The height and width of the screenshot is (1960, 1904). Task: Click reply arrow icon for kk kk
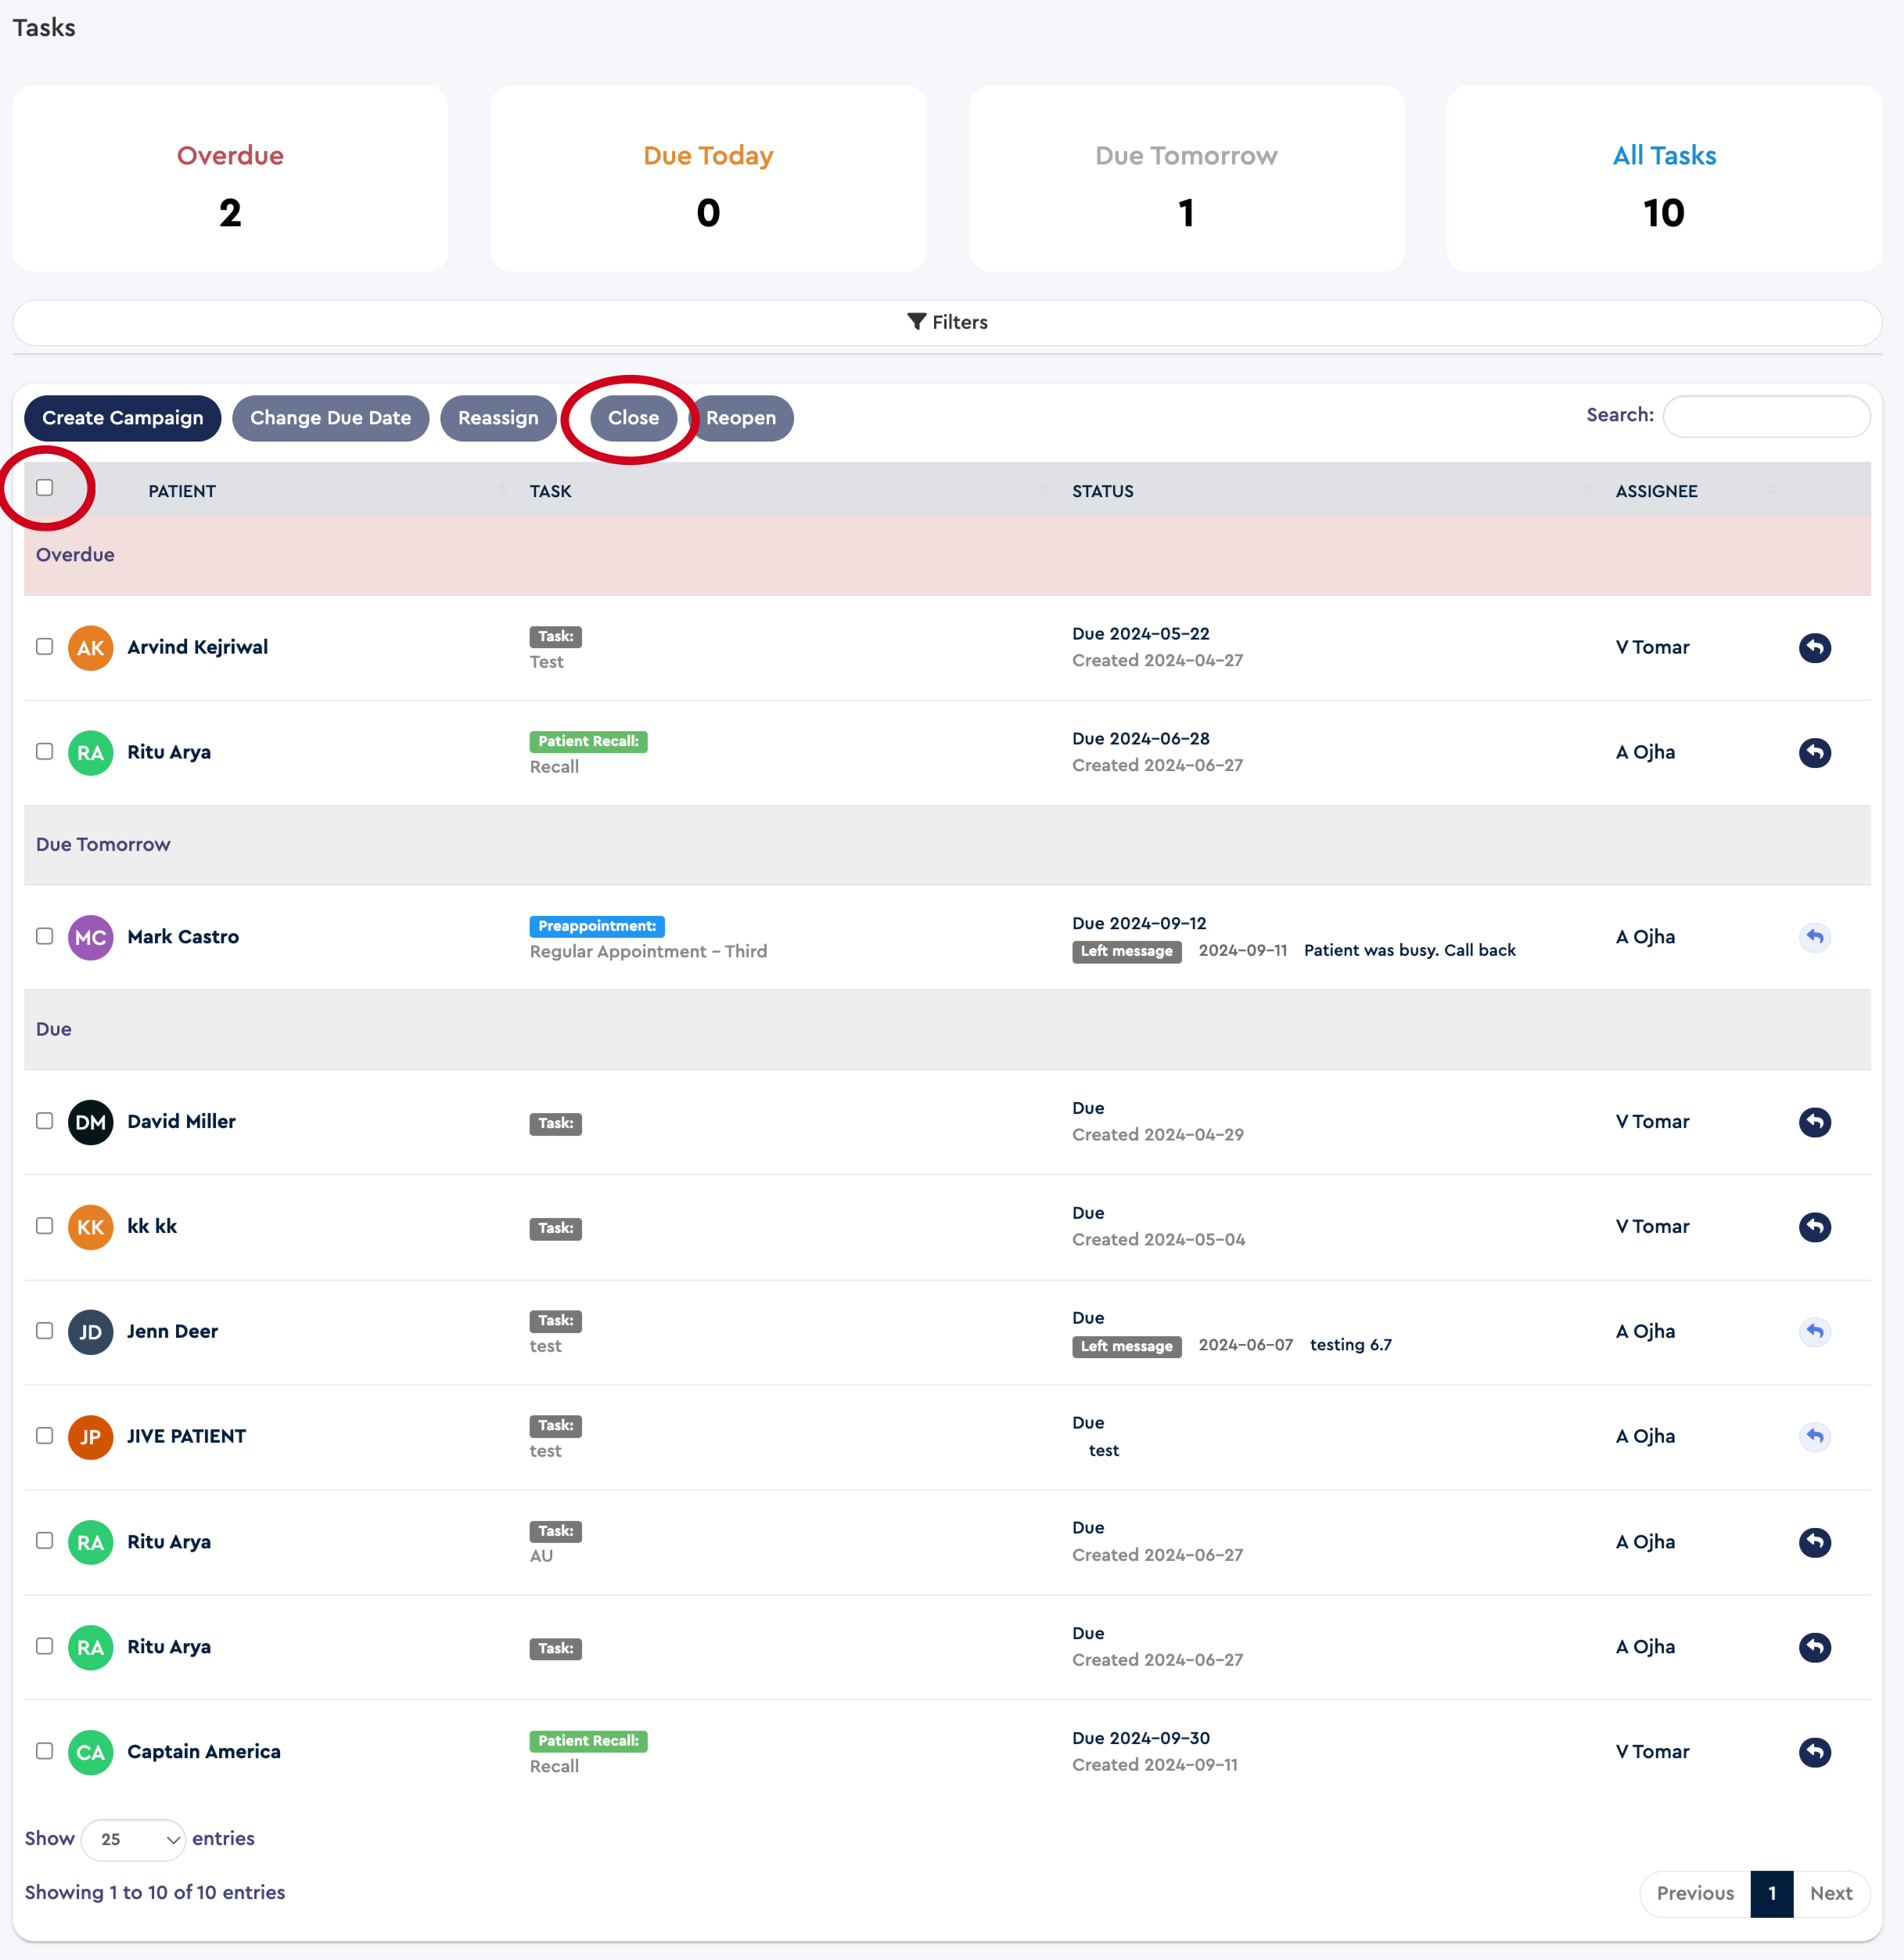click(x=1814, y=1227)
